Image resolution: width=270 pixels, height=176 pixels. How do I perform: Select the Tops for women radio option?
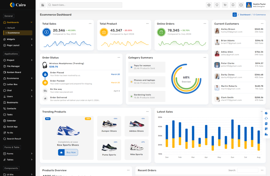pyautogui.click(x=131, y=67)
